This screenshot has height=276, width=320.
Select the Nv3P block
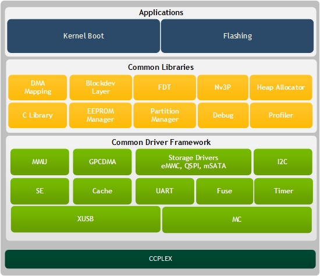tap(223, 87)
